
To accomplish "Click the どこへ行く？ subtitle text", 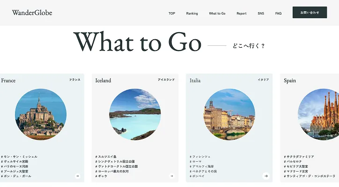I will pyautogui.click(x=249, y=46).
